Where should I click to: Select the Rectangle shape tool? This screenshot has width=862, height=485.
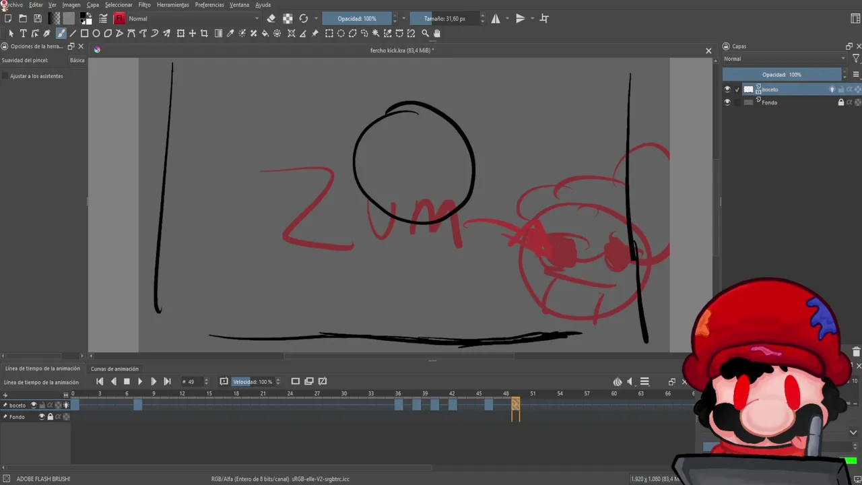click(84, 33)
